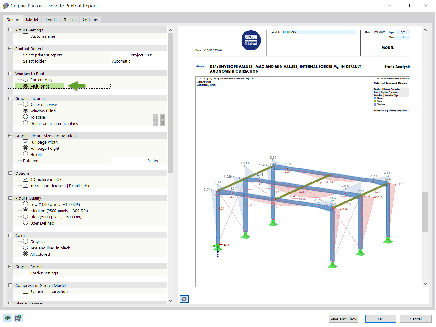436x327 pixels.
Task: Enable By factor in direction checkbox
Action: 26,291
